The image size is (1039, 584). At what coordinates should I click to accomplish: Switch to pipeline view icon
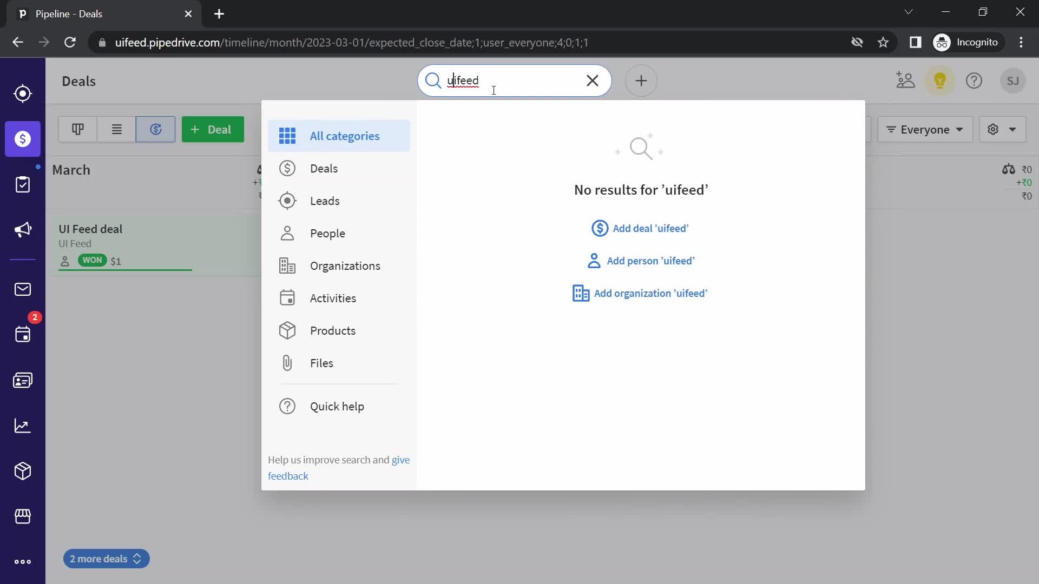tap(77, 129)
